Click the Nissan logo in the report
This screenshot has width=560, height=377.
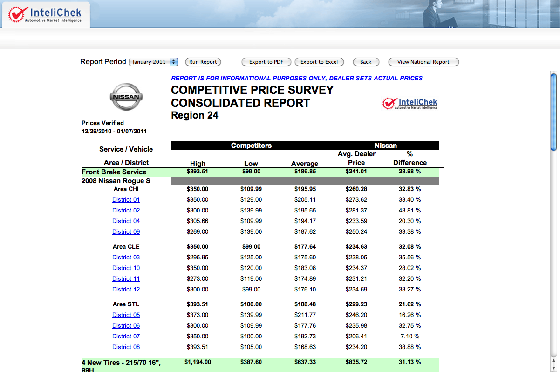coord(126,97)
